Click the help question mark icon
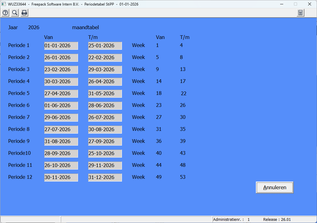The height and width of the screenshot is (223, 317). (x=5, y=13)
